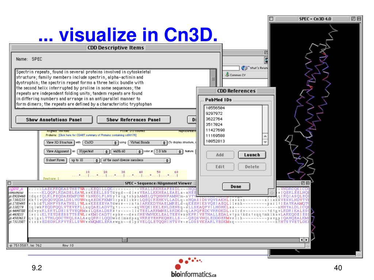Select PubMed ID 3517024

(214, 125)
